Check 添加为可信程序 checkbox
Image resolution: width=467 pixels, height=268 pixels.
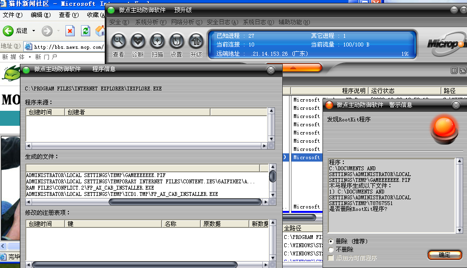coord(331,258)
